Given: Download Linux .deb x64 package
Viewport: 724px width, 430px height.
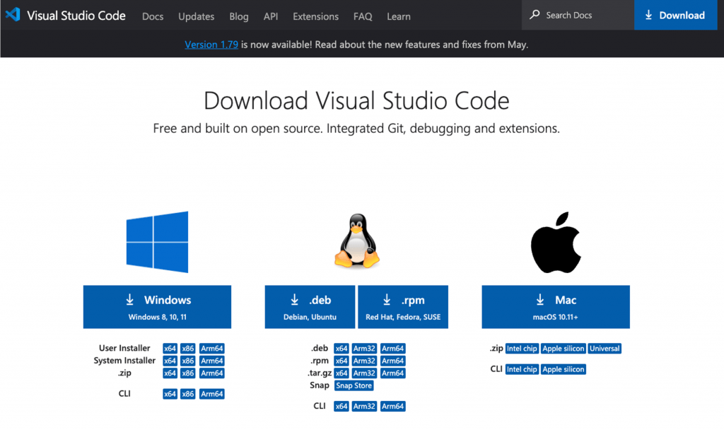Looking at the screenshot, I should [x=341, y=348].
